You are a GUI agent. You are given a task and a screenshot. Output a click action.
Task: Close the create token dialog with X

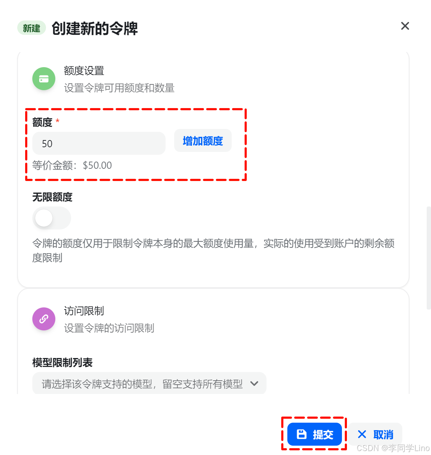(x=405, y=26)
